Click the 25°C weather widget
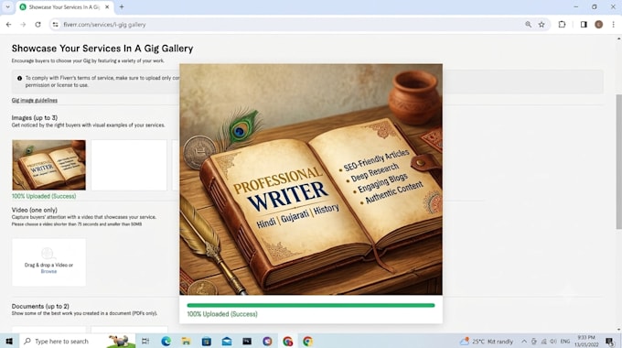The height and width of the screenshot is (348, 622). (487, 342)
